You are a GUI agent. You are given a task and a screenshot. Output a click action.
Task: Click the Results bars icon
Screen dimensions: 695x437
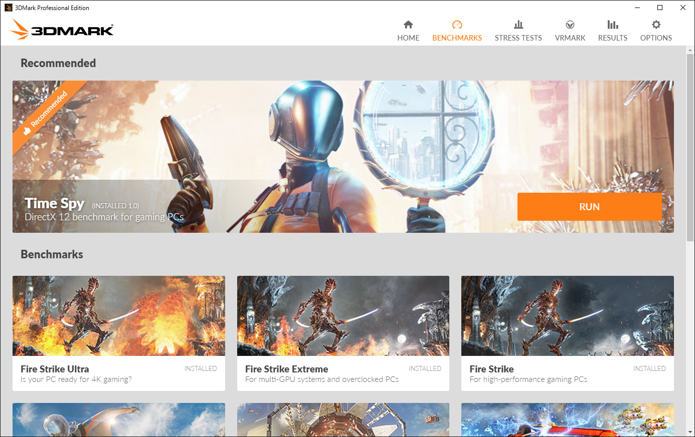point(613,25)
